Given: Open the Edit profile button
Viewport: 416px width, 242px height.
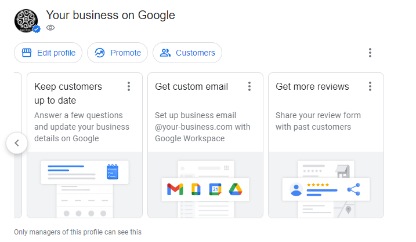Looking at the screenshot, I should (x=48, y=53).
